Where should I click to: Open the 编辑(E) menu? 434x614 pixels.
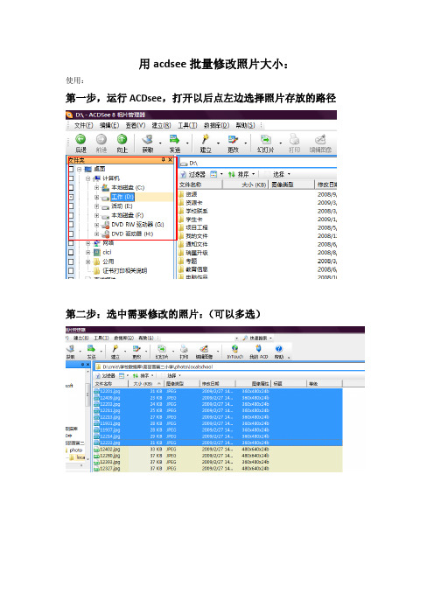click(109, 125)
